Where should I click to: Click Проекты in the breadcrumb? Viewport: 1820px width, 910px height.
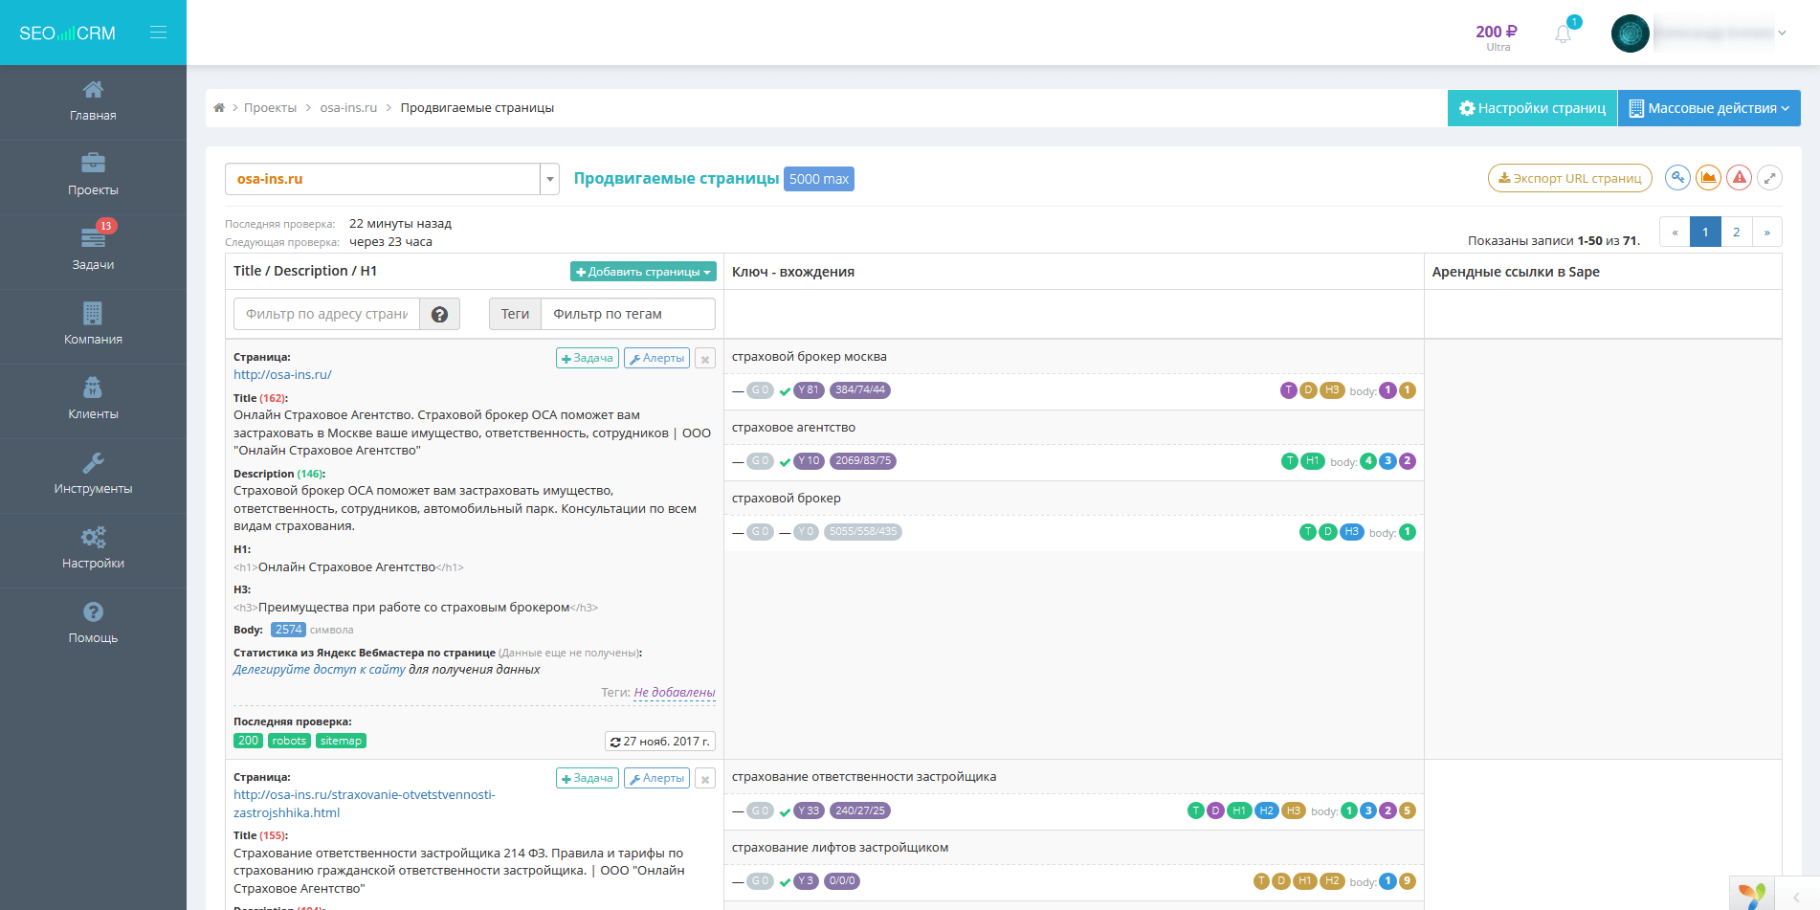click(270, 108)
